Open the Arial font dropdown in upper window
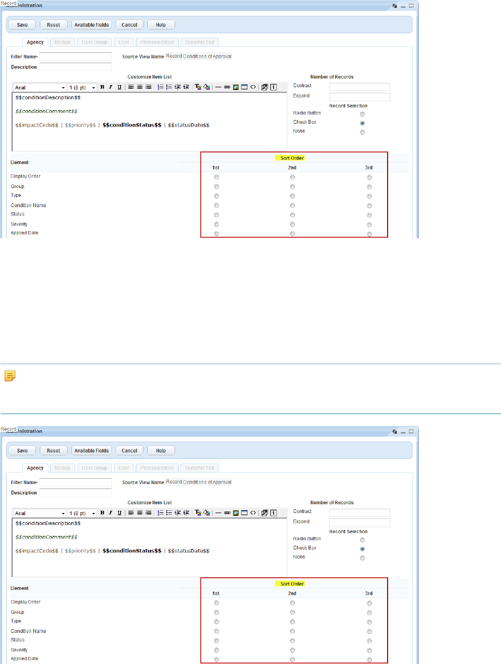The image size is (501, 664). (x=40, y=87)
